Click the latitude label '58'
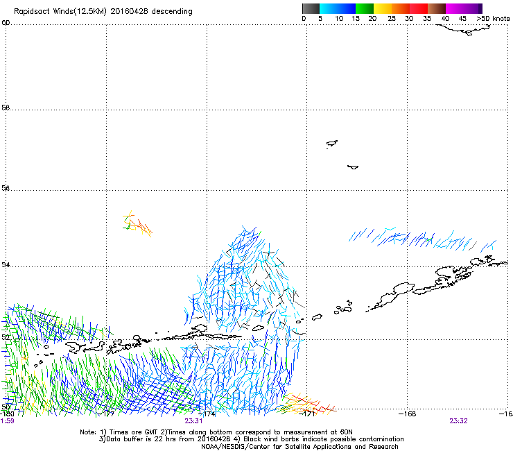 pyautogui.click(x=6, y=108)
